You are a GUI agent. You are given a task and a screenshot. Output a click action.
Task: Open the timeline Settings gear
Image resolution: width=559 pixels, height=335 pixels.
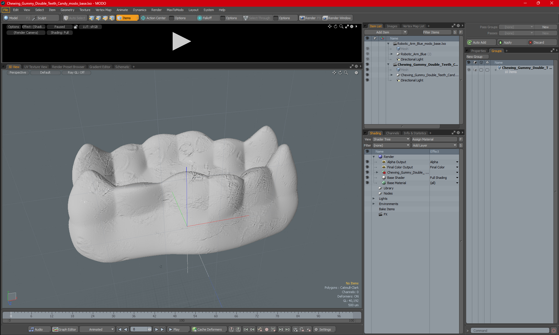(x=316, y=329)
